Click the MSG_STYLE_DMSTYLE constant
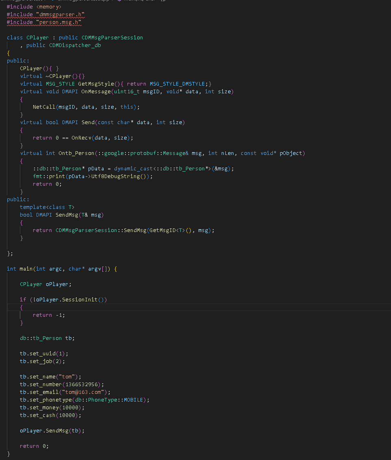This screenshot has height=460, width=391. (x=177, y=84)
